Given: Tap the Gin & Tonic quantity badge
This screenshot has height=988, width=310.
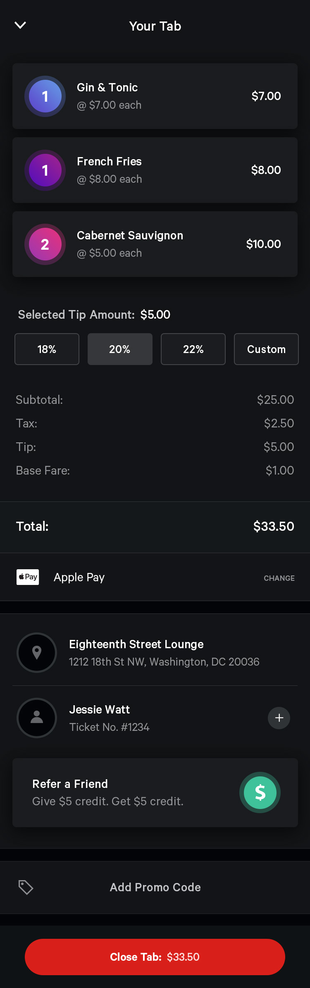Looking at the screenshot, I should [45, 96].
